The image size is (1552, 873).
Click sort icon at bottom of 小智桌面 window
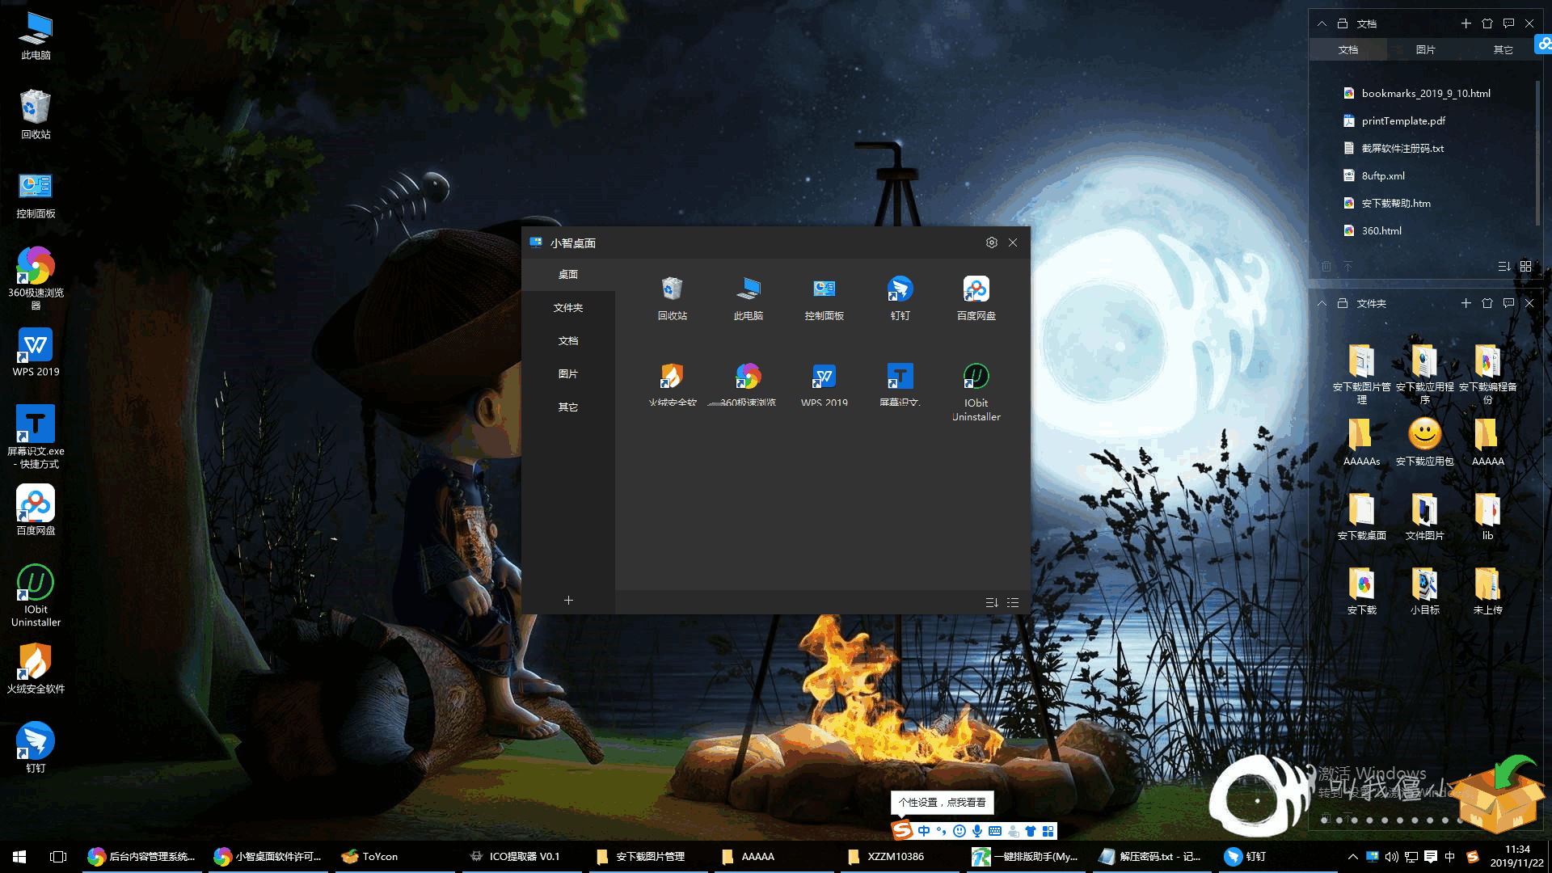pyautogui.click(x=992, y=602)
